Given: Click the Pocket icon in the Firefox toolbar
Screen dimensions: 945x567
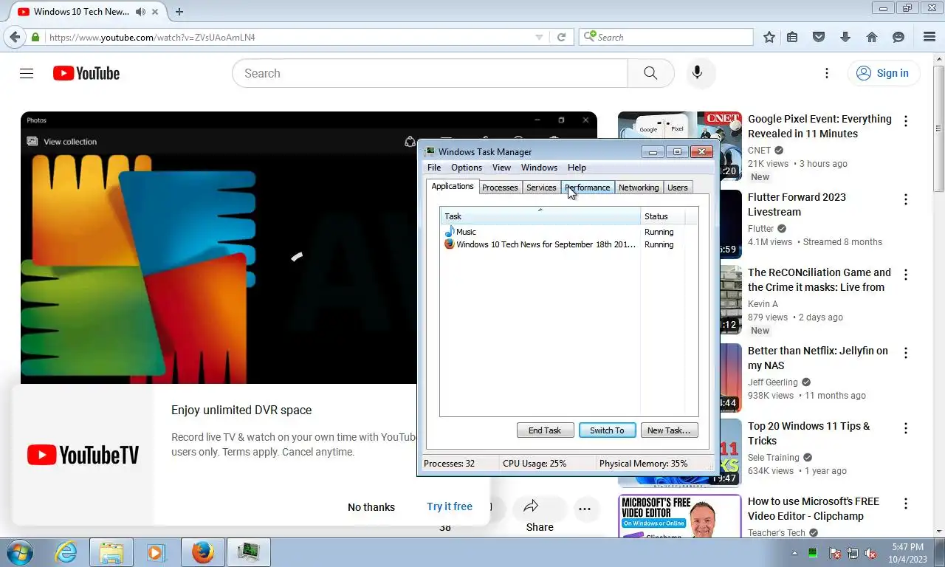Looking at the screenshot, I should (818, 37).
